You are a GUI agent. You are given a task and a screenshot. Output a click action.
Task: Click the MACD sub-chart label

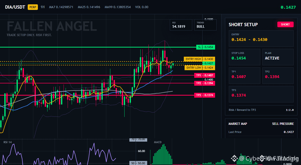point(158,142)
